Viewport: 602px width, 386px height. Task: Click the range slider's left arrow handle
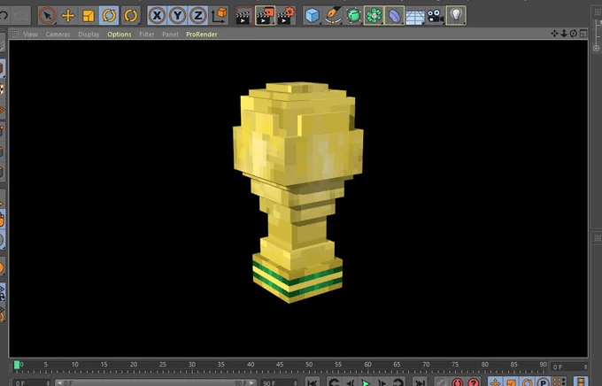pyautogui.click(x=59, y=383)
